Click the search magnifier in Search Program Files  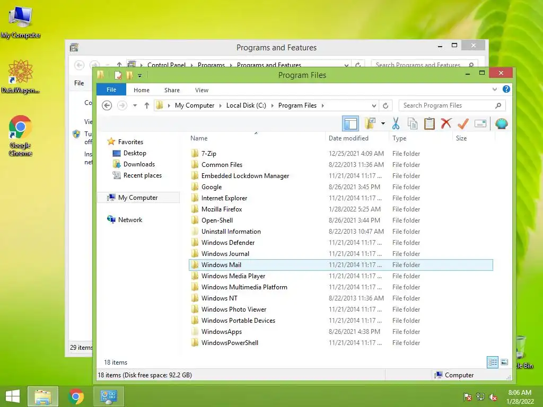(x=498, y=105)
